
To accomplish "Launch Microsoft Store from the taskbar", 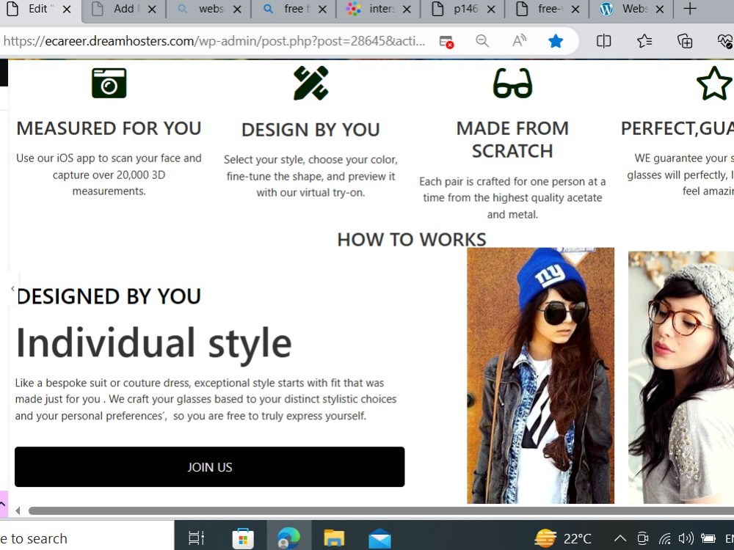I will (243, 538).
